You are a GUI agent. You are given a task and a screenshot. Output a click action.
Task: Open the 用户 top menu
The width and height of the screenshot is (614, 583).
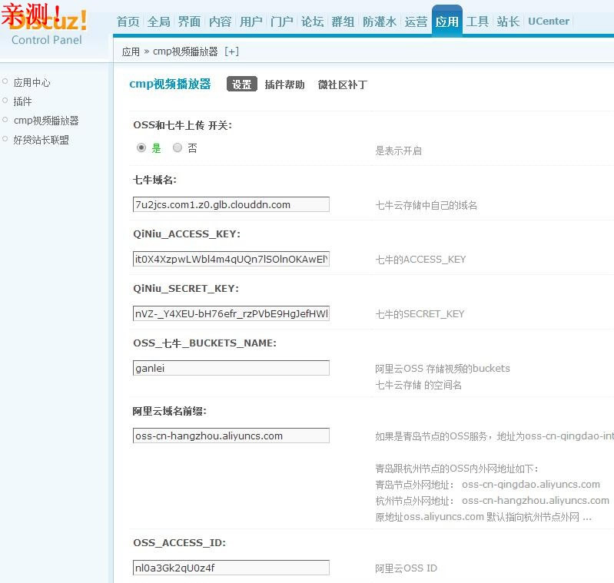[x=251, y=22]
